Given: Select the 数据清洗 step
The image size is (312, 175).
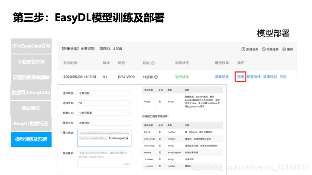Looking at the screenshot, I should (31, 108).
